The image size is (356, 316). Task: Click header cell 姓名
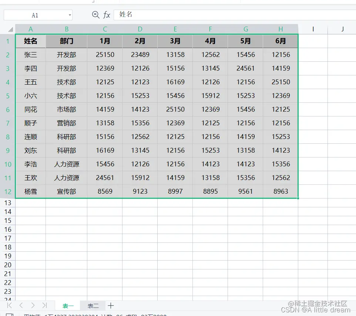(31, 41)
